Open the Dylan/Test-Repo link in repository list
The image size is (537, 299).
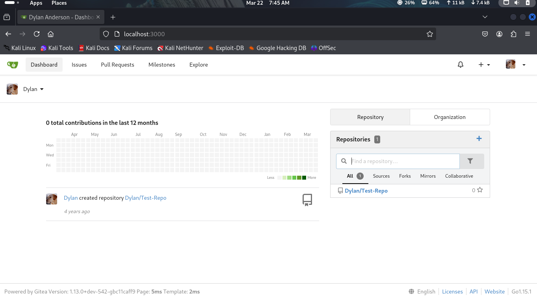tap(366, 191)
